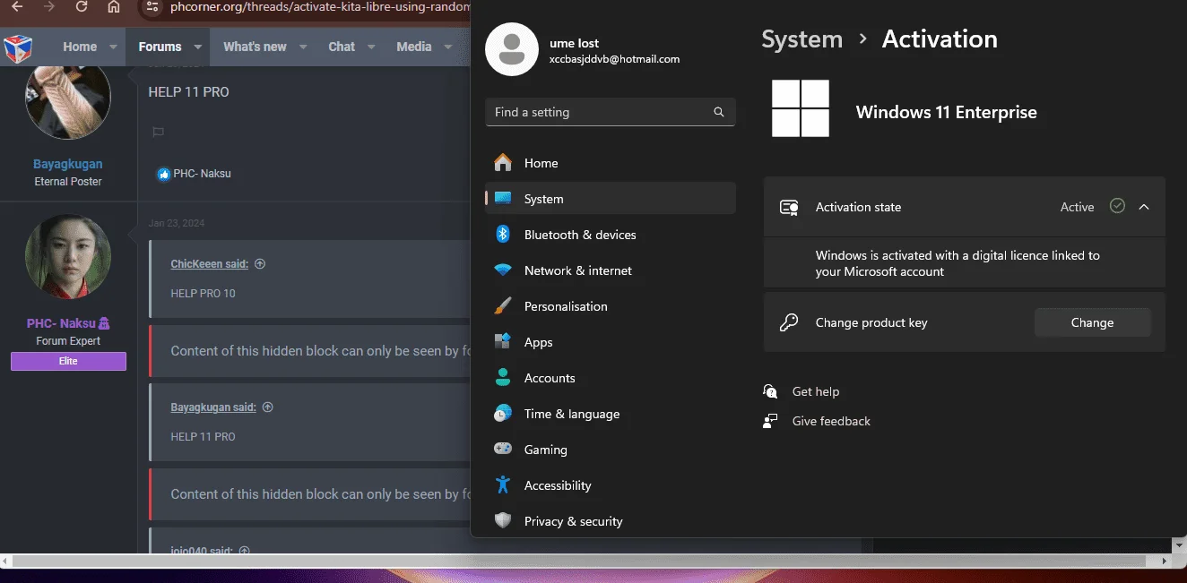Click the 'HELP 11 PRO' quoted text in Bayagkugan quote
Viewport: 1187px width, 583px height.
pyautogui.click(x=203, y=436)
